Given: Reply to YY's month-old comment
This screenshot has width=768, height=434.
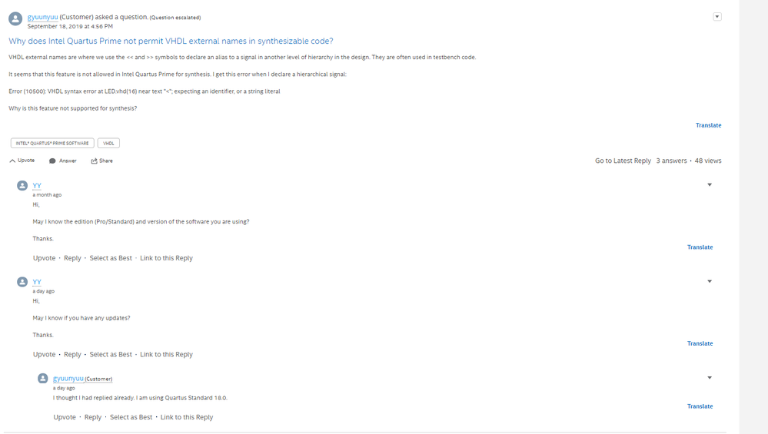Looking at the screenshot, I should tap(72, 258).
